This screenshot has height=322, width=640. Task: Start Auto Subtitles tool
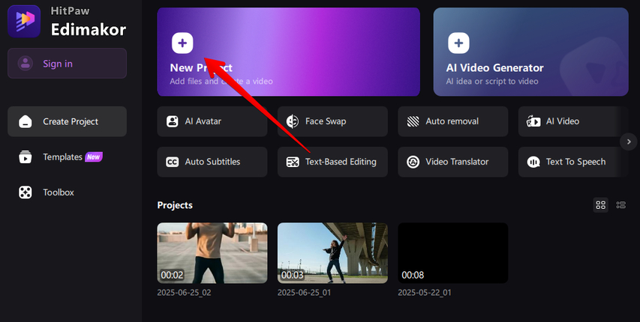point(212,162)
